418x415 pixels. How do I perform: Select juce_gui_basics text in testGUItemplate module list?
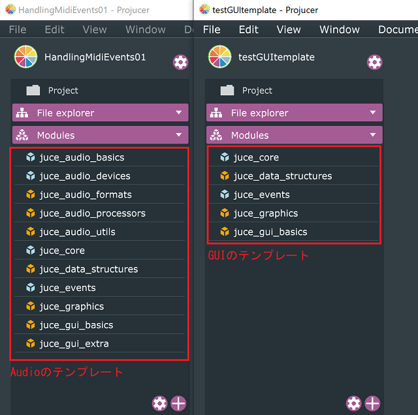270,232
